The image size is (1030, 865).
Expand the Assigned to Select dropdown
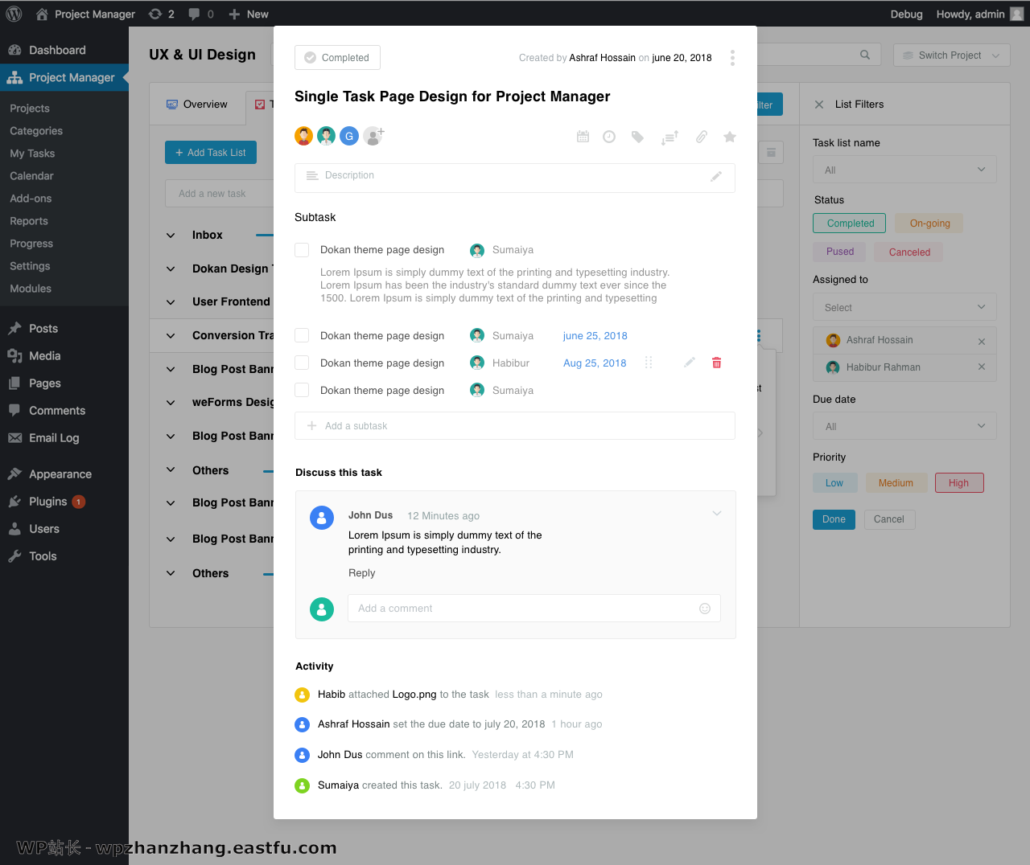tap(904, 307)
